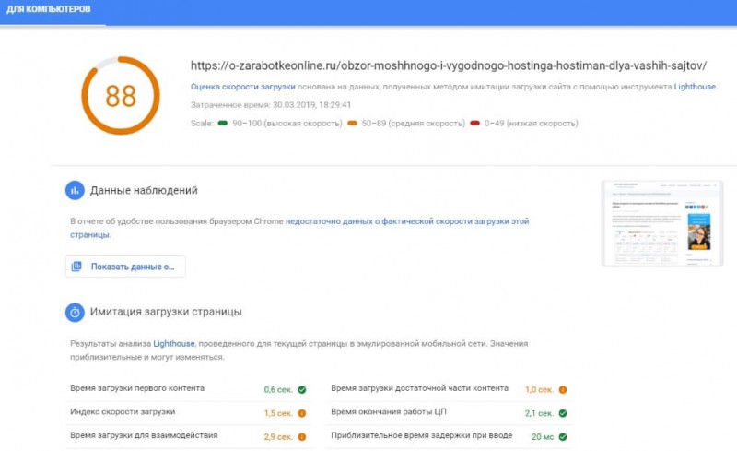This screenshot has width=737, height=451.
Task: Click the bar chart icon beside Данные наблюдений
Action: tap(75, 191)
